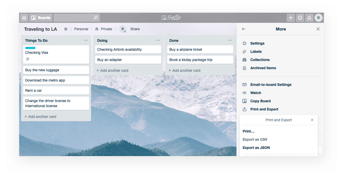Open the create plus menu
The image size is (343, 178).
(x=291, y=18)
